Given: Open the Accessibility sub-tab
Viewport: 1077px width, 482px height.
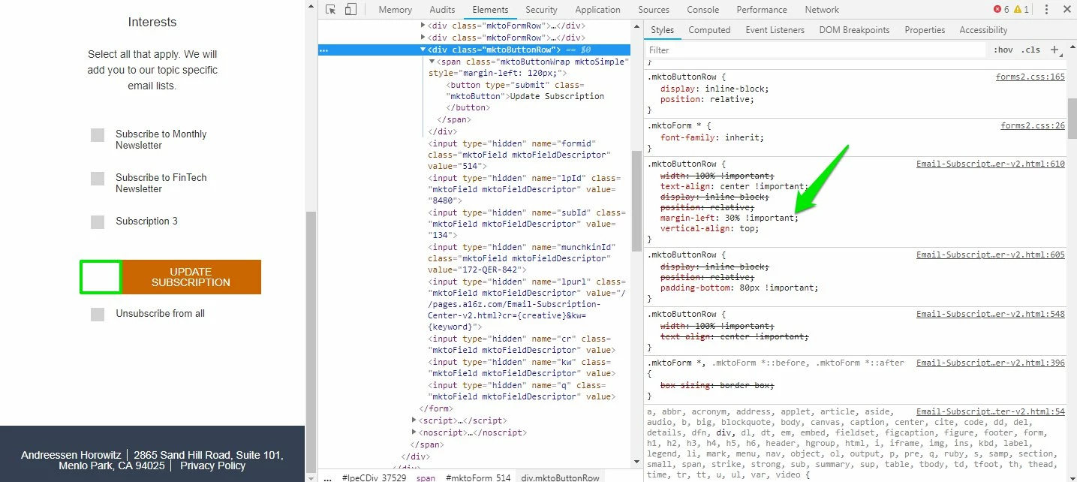Looking at the screenshot, I should click(983, 30).
